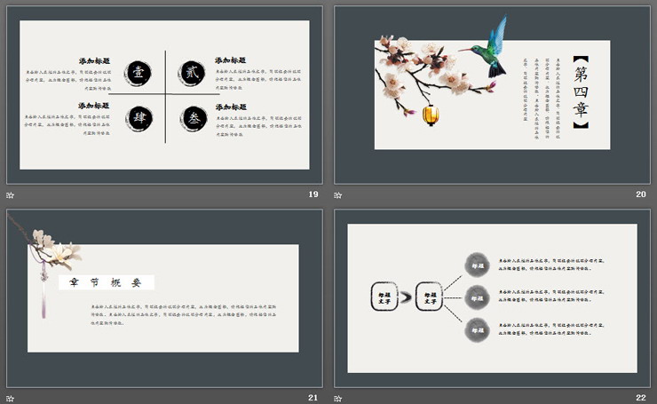Select the 第四章 chapter title
Image resolution: width=657 pixels, height=404 pixels.
click(581, 93)
